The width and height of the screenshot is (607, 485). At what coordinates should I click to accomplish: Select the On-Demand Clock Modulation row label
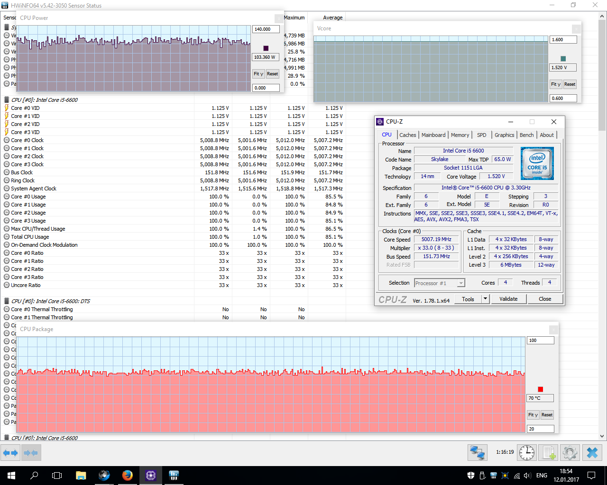click(x=44, y=245)
